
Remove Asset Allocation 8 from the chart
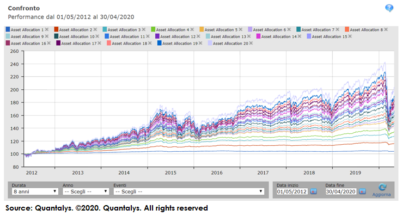(386, 29)
